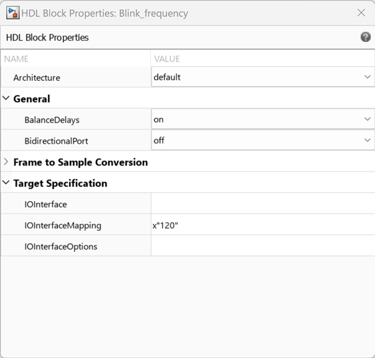The width and height of the screenshot is (375, 358).
Task: Collapse the Target Specification section
Action: click(x=6, y=183)
